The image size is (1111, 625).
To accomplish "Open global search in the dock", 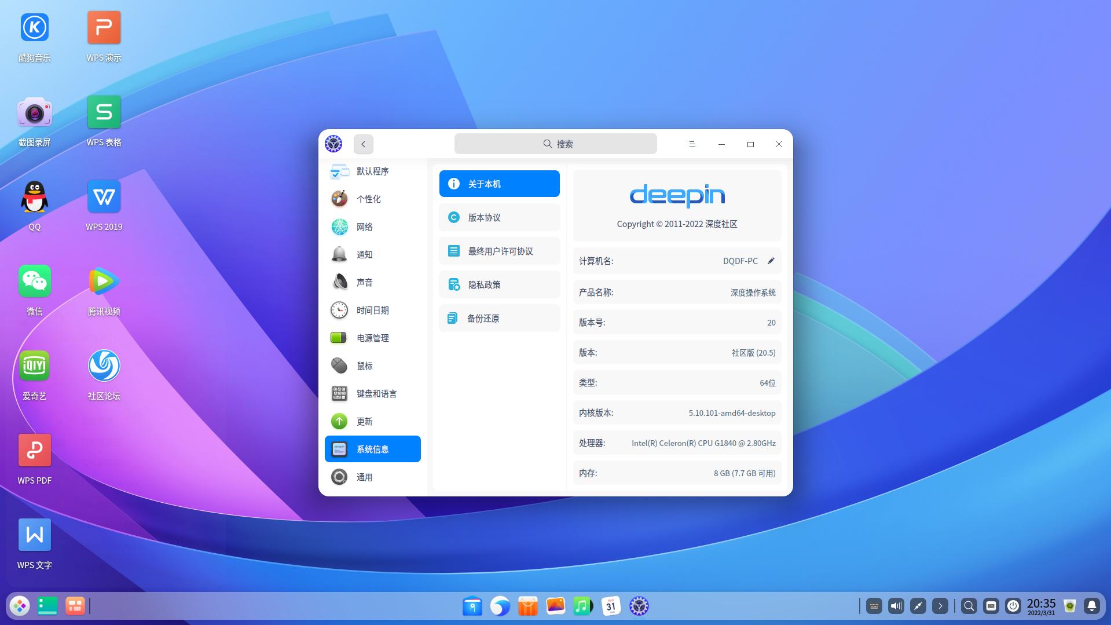I will click(969, 606).
